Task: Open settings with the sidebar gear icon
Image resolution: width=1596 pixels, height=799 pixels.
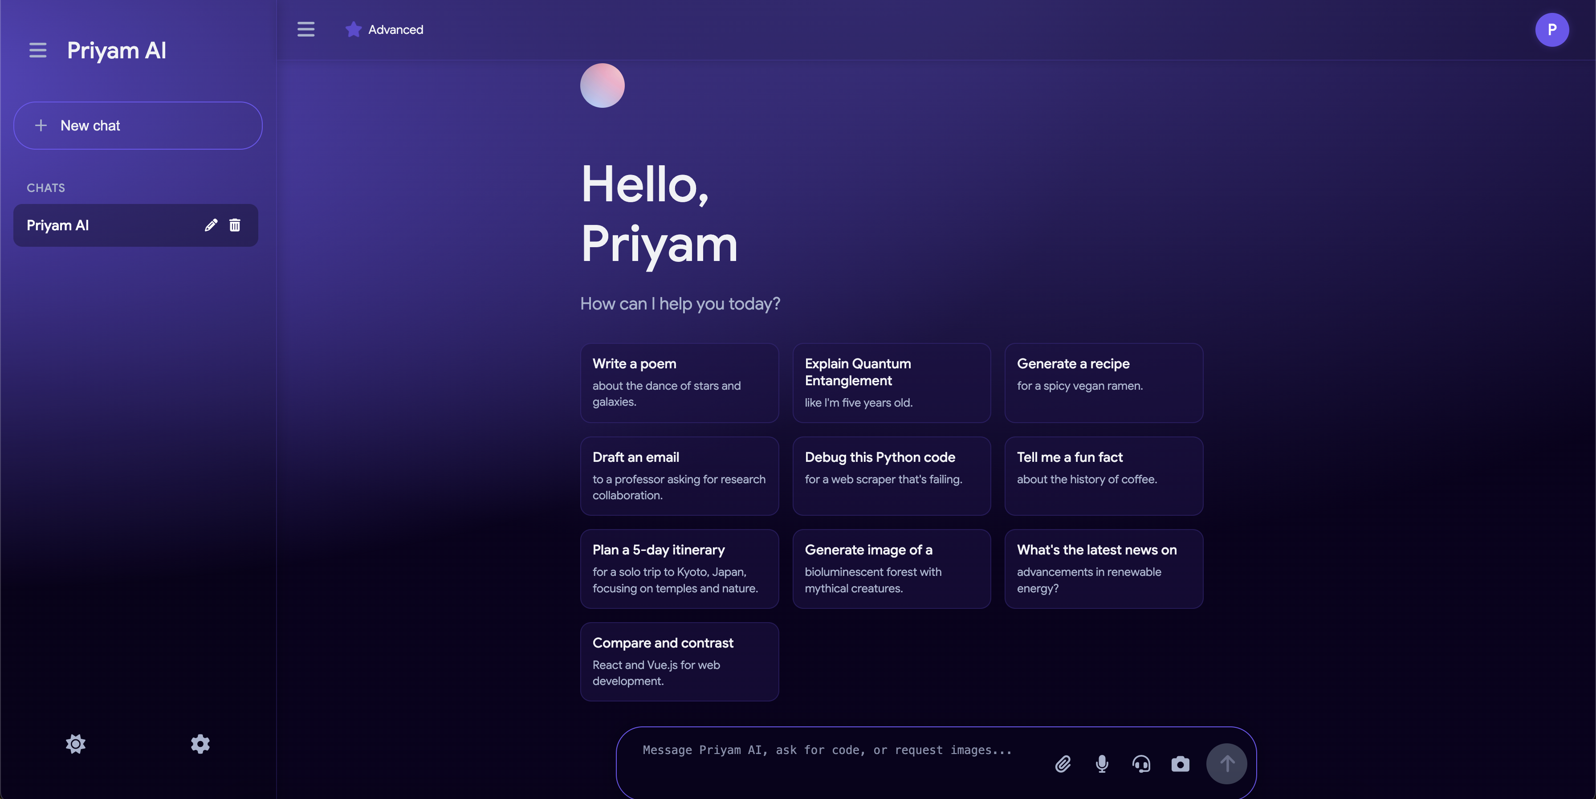Action: [200, 744]
